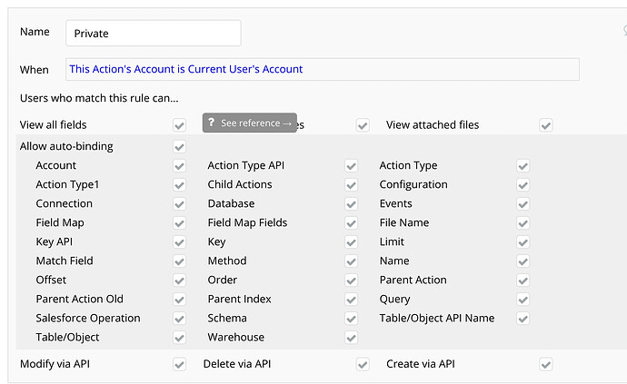This screenshot has width=627, height=384.
Task: Toggle the Parent Action Old checkbox
Action: tap(180, 300)
